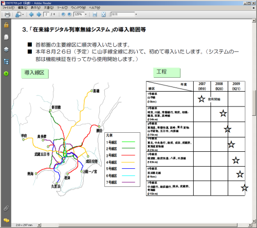Open the zoom percentage dropdown arrow
This screenshot has height=228, width=257.
click(x=86, y=14)
